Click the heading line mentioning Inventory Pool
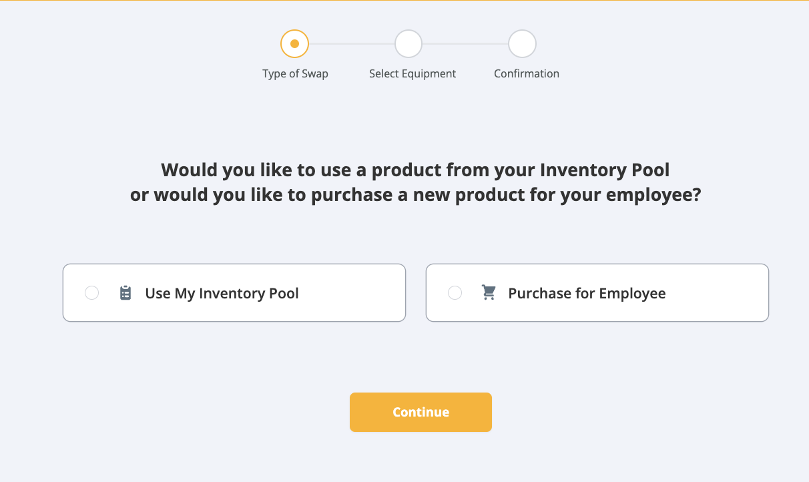The width and height of the screenshot is (809, 482). point(415,170)
